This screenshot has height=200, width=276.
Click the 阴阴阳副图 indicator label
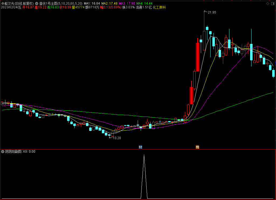13,152
